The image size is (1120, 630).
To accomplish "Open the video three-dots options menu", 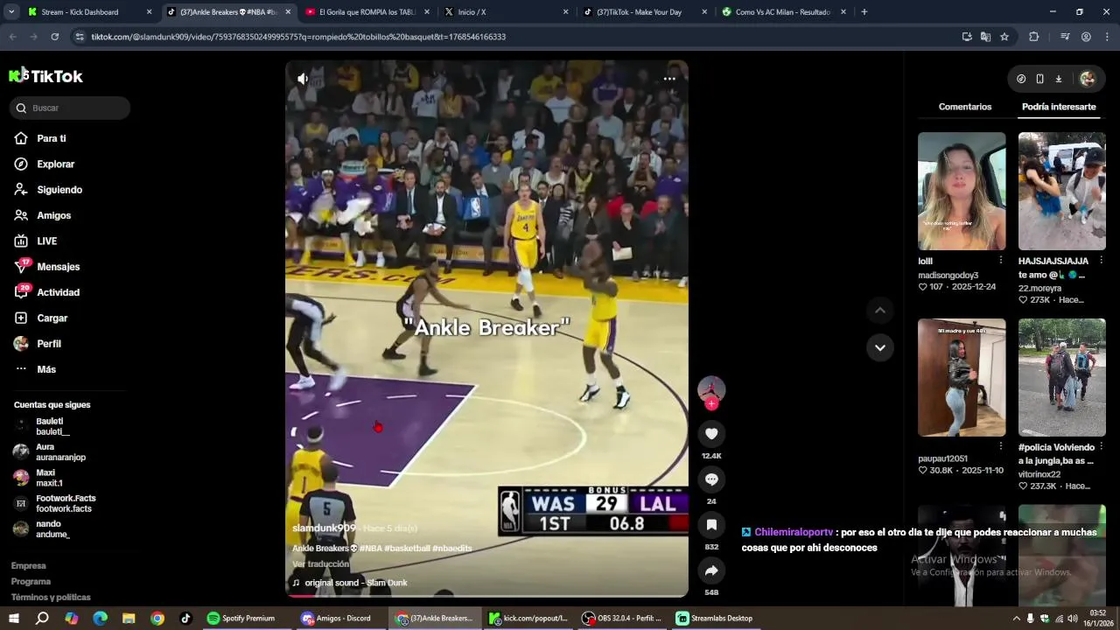I will click(669, 79).
